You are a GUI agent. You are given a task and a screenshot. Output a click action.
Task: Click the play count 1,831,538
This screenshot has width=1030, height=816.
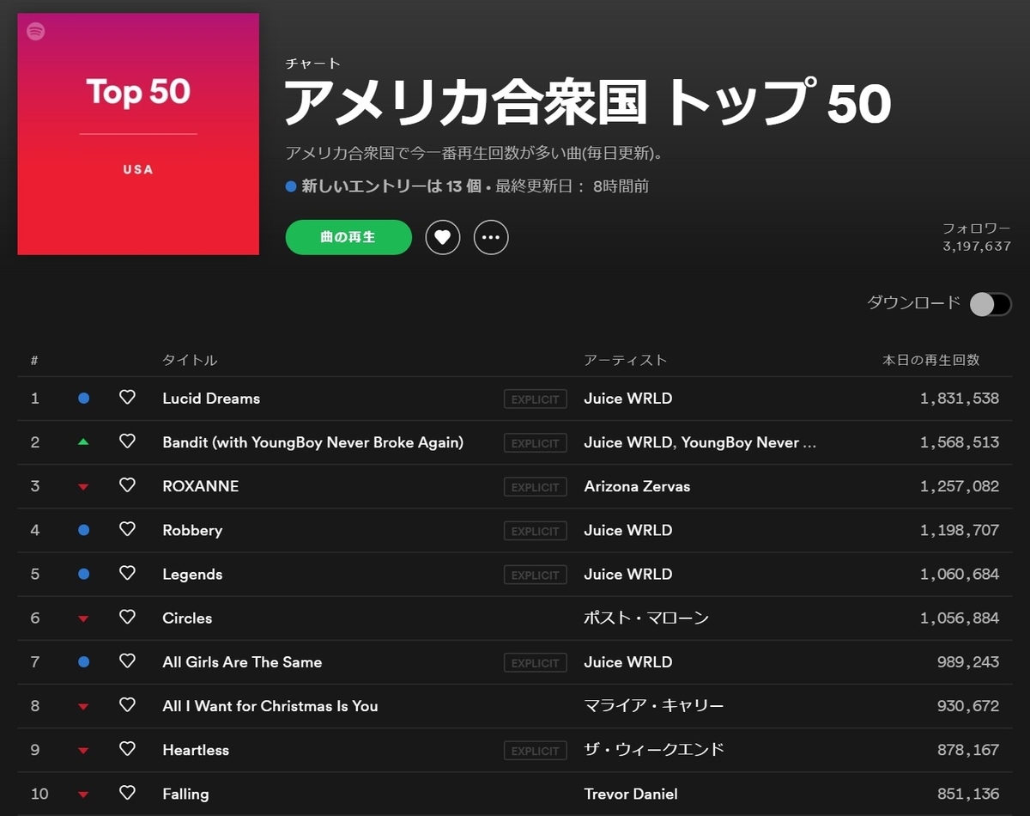960,399
